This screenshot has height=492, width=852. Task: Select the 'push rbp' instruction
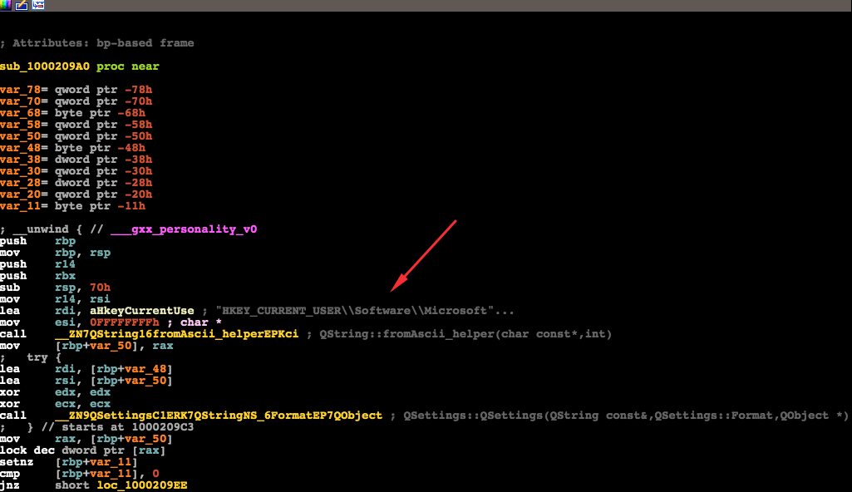tap(38, 241)
